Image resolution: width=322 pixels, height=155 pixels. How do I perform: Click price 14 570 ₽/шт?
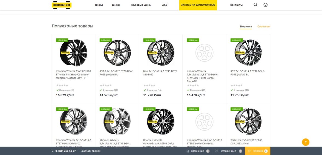click(x=109, y=95)
